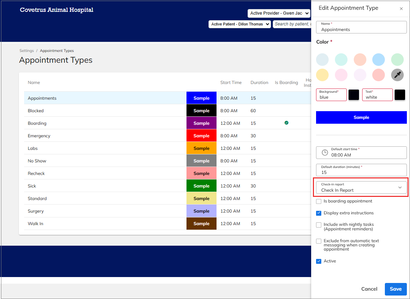Sort by Start Time column header

click(231, 83)
